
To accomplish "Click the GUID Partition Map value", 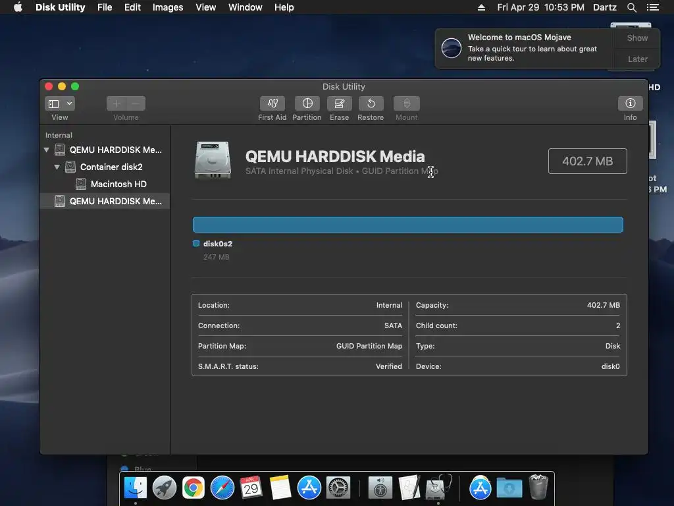I will click(x=369, y=346).
